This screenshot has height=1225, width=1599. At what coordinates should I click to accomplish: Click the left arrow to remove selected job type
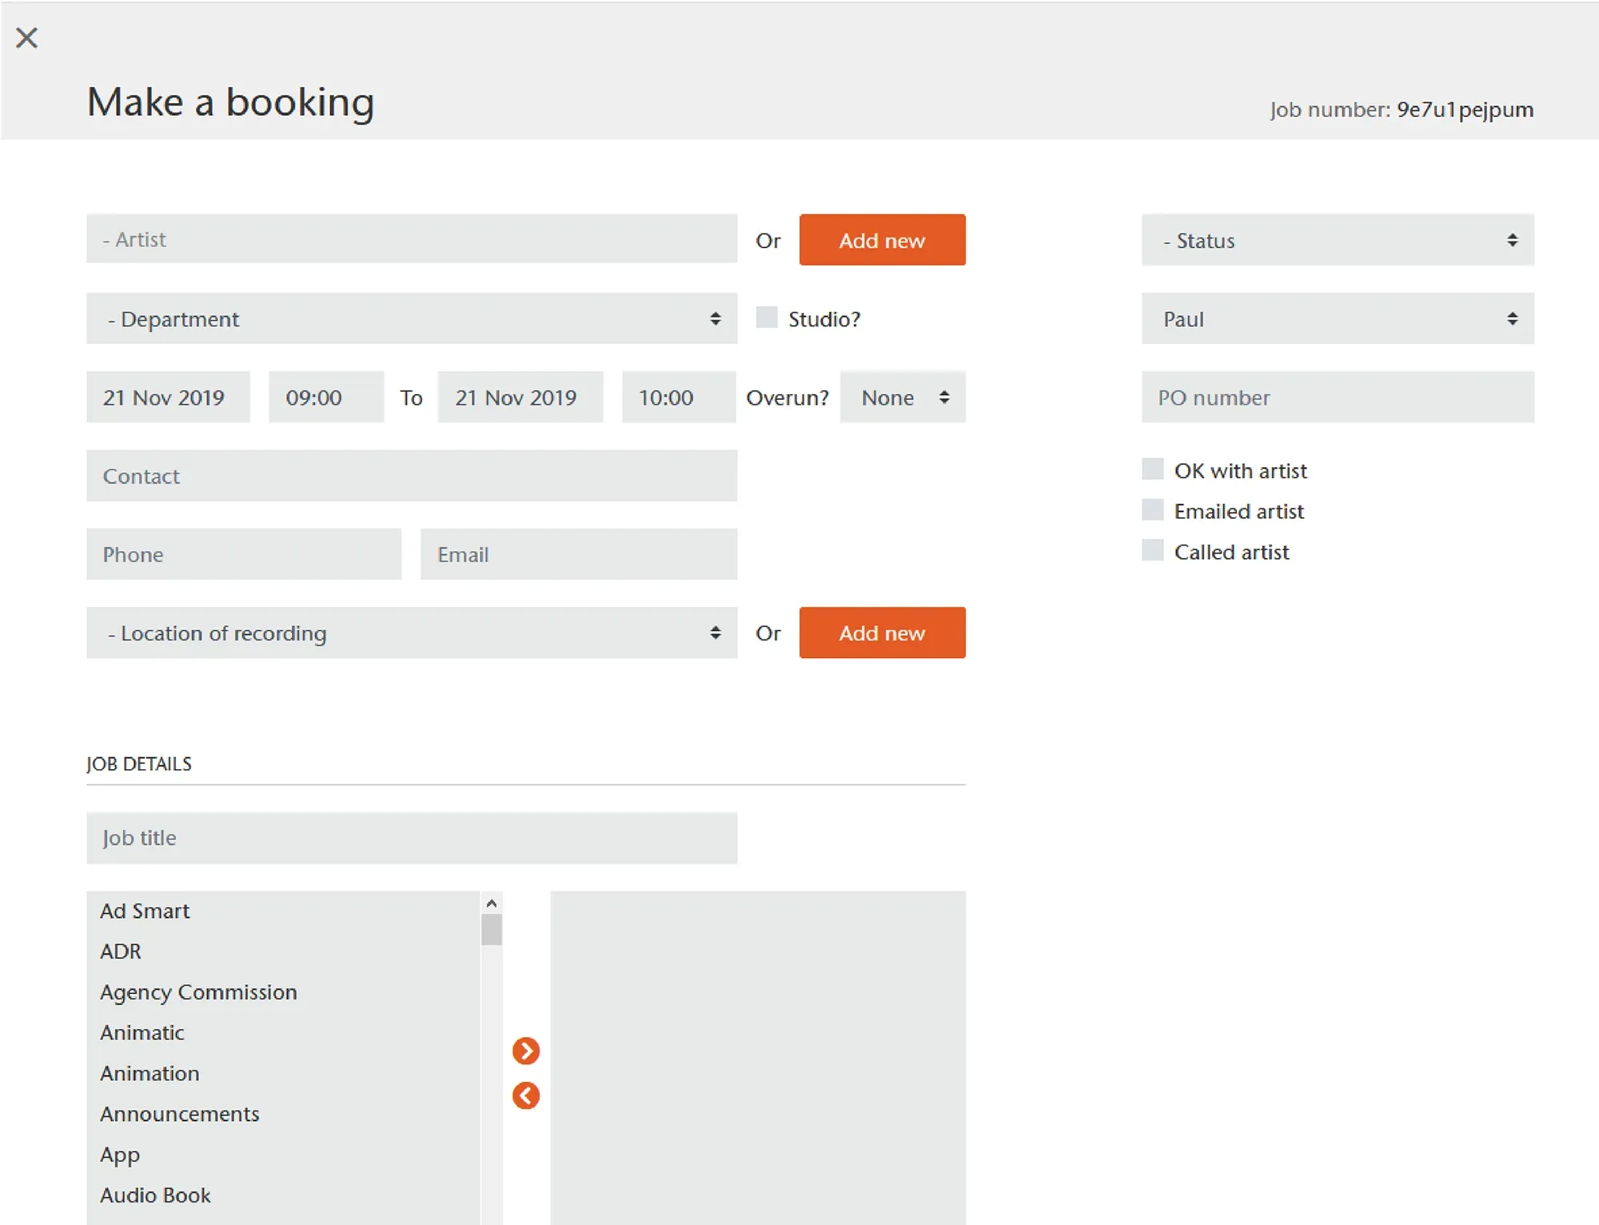[x=525, y=1095]
